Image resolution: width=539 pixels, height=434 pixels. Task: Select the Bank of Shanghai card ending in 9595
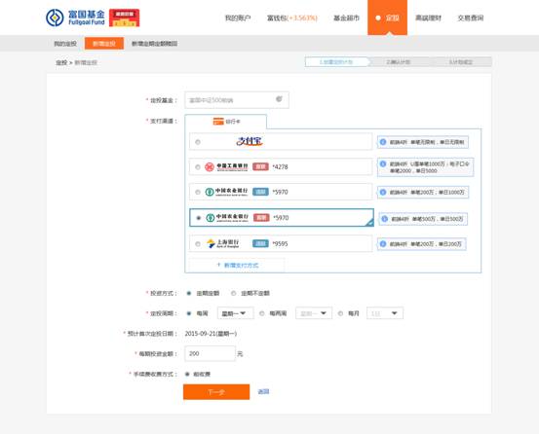[198, 244]
